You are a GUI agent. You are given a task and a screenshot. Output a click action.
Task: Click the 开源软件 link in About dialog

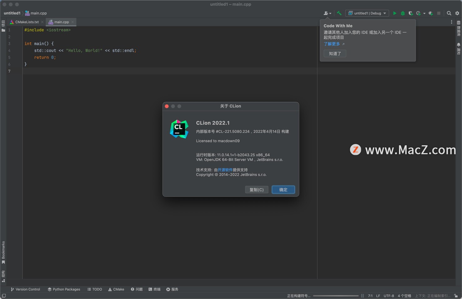pyautogui.click(x=225, y=170)
